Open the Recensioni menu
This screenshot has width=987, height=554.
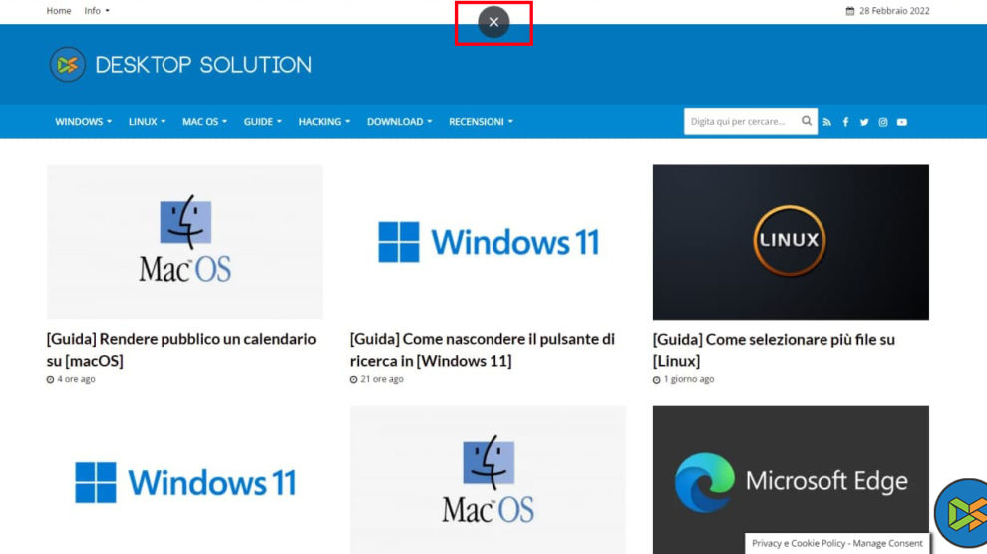[481, 122]
